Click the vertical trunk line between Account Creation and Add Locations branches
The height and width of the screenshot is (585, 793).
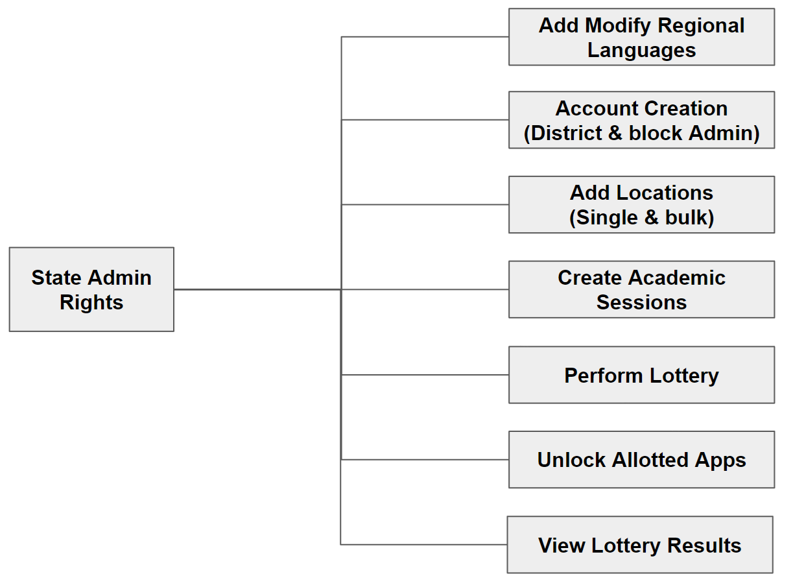click(x=342, y=162)
